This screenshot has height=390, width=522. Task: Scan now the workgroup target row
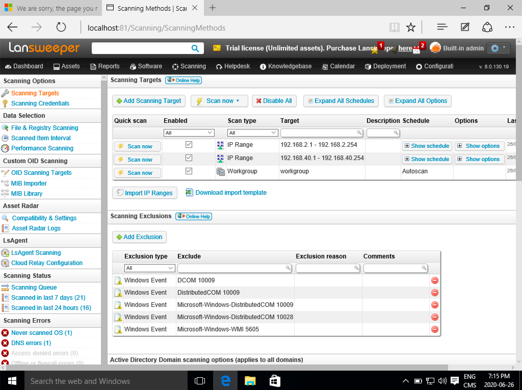tap(137, 173)
